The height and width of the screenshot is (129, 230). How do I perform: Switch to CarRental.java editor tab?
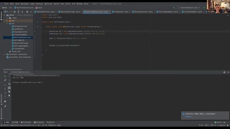(x=121, y=12)
